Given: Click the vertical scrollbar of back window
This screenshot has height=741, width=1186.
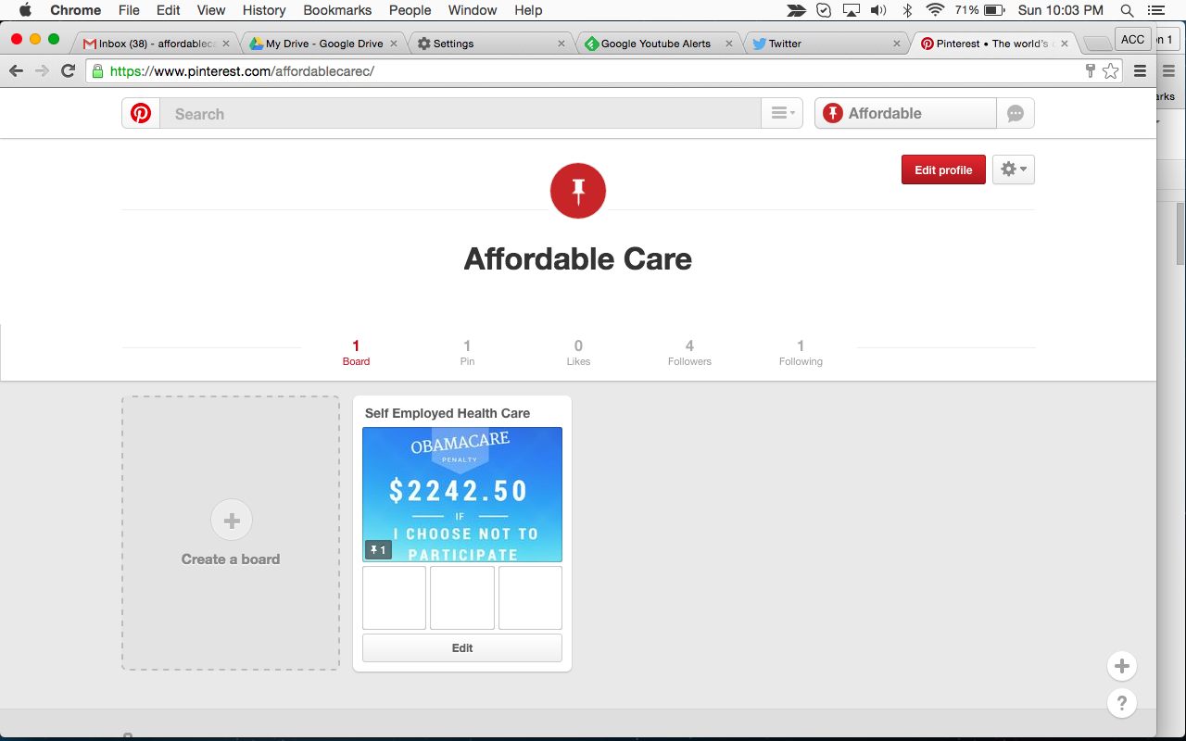Looking at the screenshot, I should 1180,233.
